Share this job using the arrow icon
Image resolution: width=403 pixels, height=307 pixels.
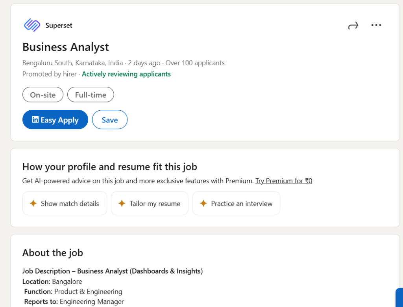pos(353,26)
